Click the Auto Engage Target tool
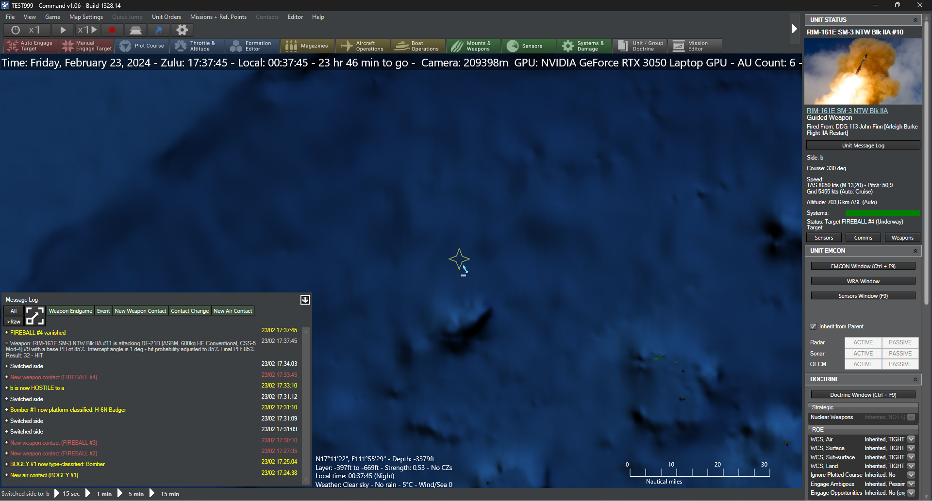 click(30, 46)
